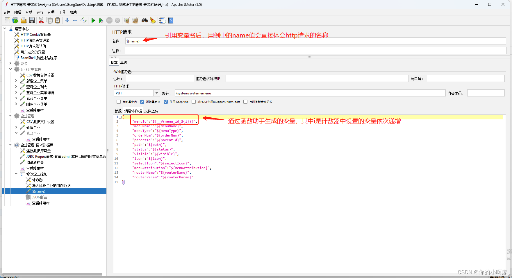Viewport: 512px width, 278px height.
Task: Click the 注释 comment field
Action: coord(316,51)
